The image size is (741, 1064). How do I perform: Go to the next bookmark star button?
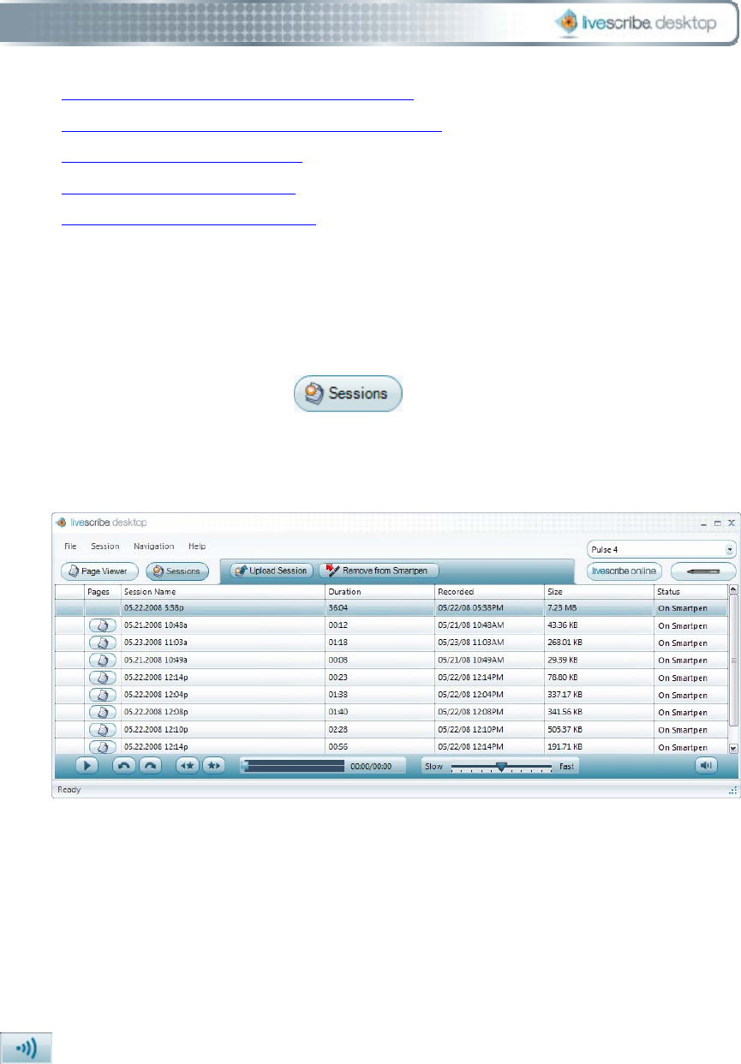tap(212, 766)
